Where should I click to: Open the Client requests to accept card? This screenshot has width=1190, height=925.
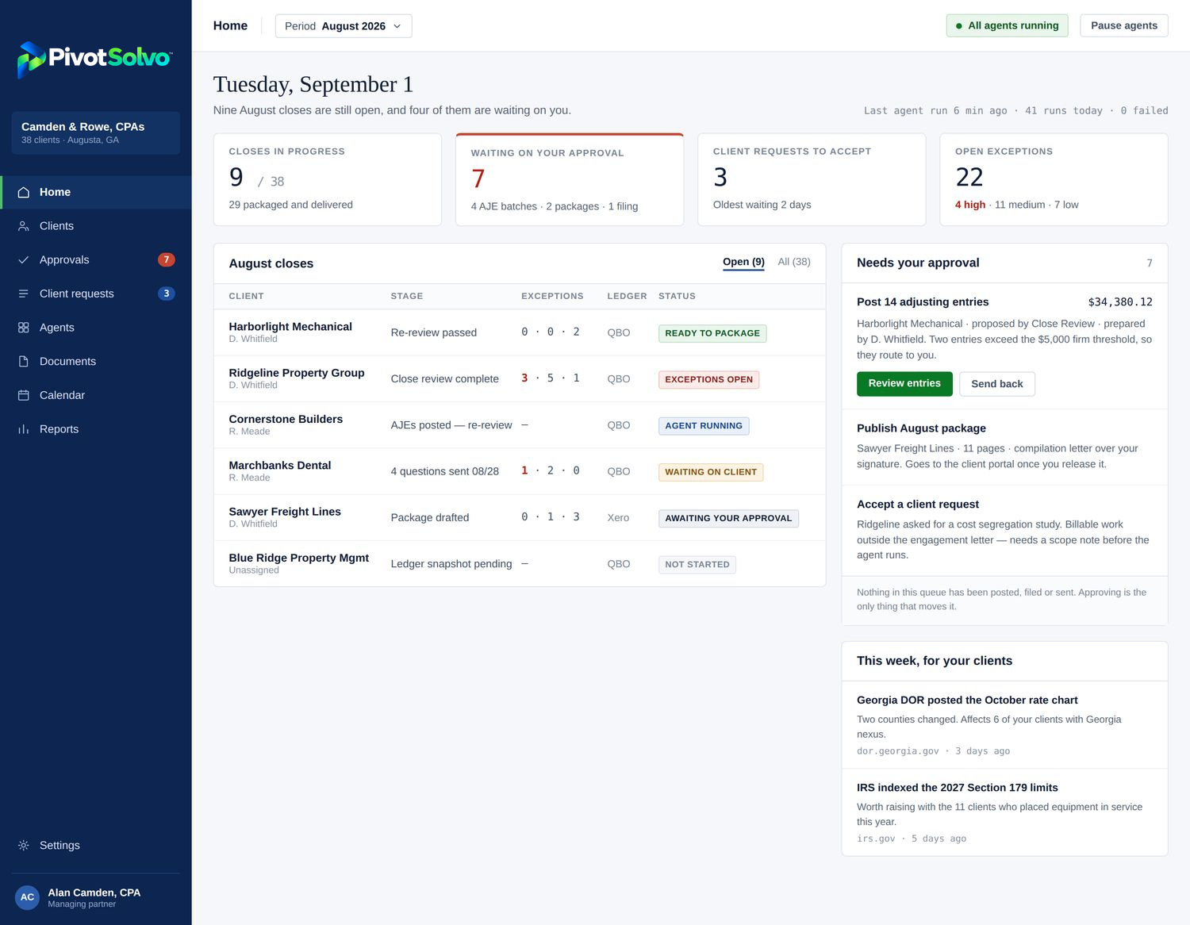click(x=812, y=179)
